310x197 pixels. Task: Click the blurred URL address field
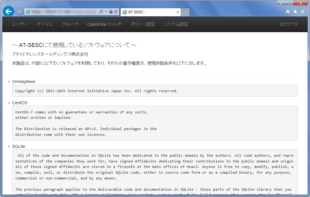[64, 12]
